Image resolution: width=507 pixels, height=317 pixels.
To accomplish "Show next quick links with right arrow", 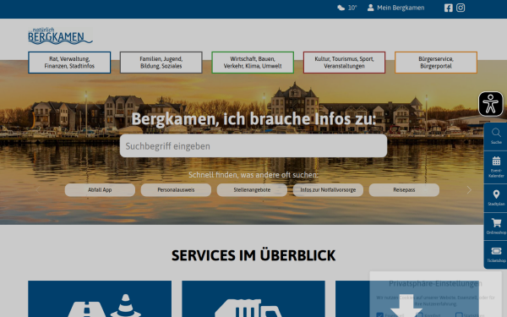I will [x=469, y=190].
